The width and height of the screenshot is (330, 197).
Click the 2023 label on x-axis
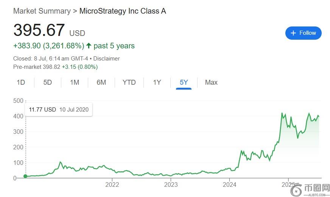(171, 185)
